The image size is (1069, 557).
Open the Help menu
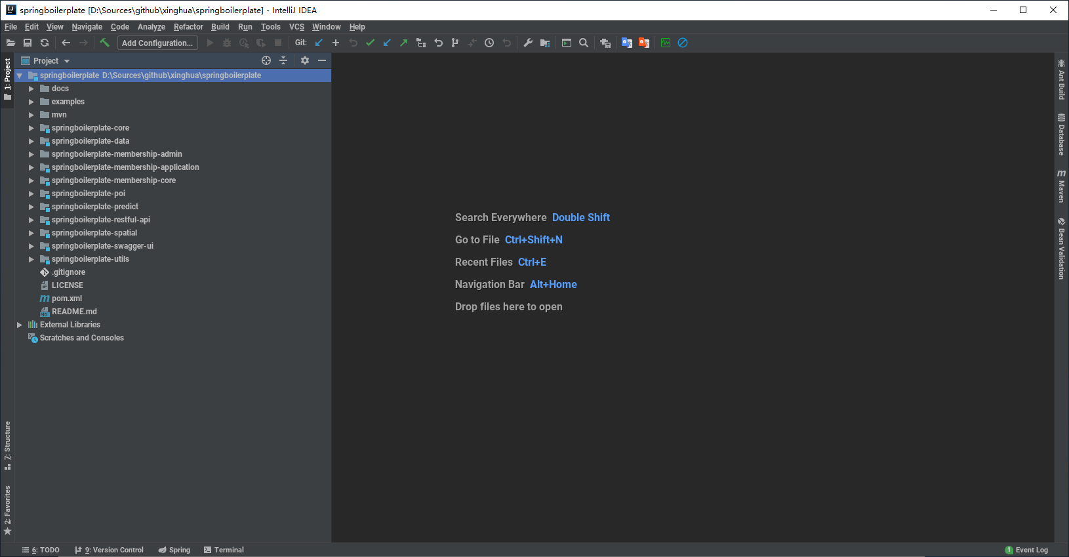(357, 27)
